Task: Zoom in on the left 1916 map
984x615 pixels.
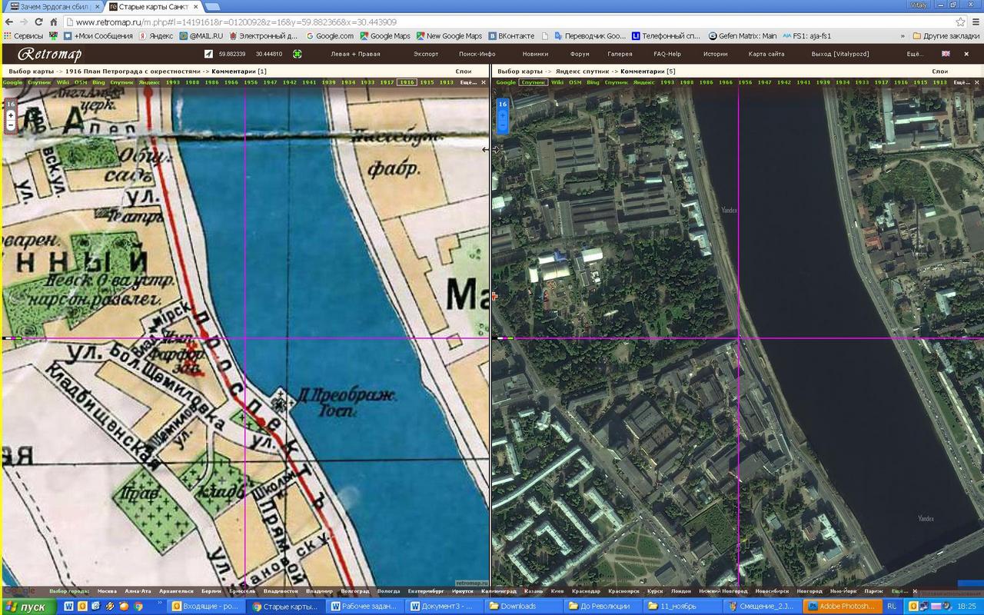Action: point(11,115)
